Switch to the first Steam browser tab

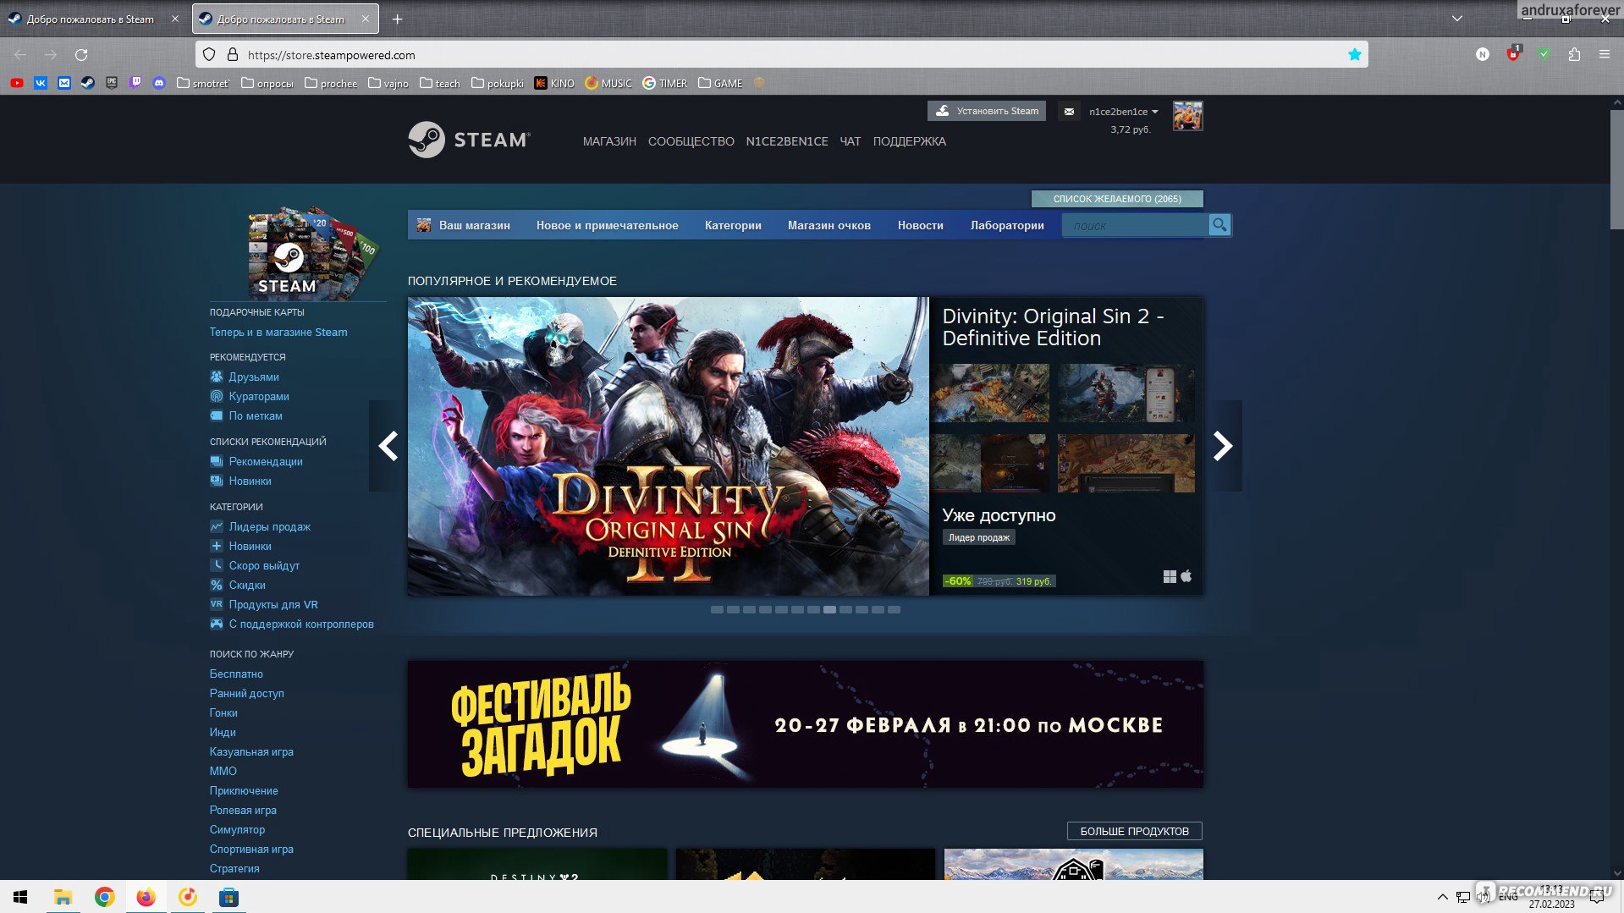click(x=93, y=19)
